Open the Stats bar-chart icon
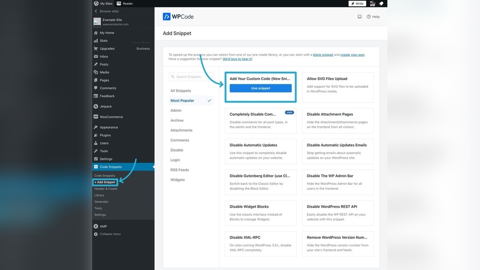Image resolution: width=480 pixels, height=270 pixels. [96, 41]
